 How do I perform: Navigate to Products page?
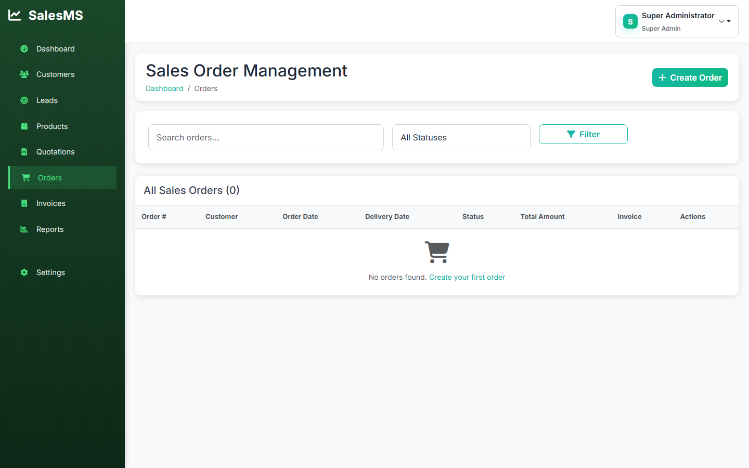pyautogui.click(x=62, y=126)
